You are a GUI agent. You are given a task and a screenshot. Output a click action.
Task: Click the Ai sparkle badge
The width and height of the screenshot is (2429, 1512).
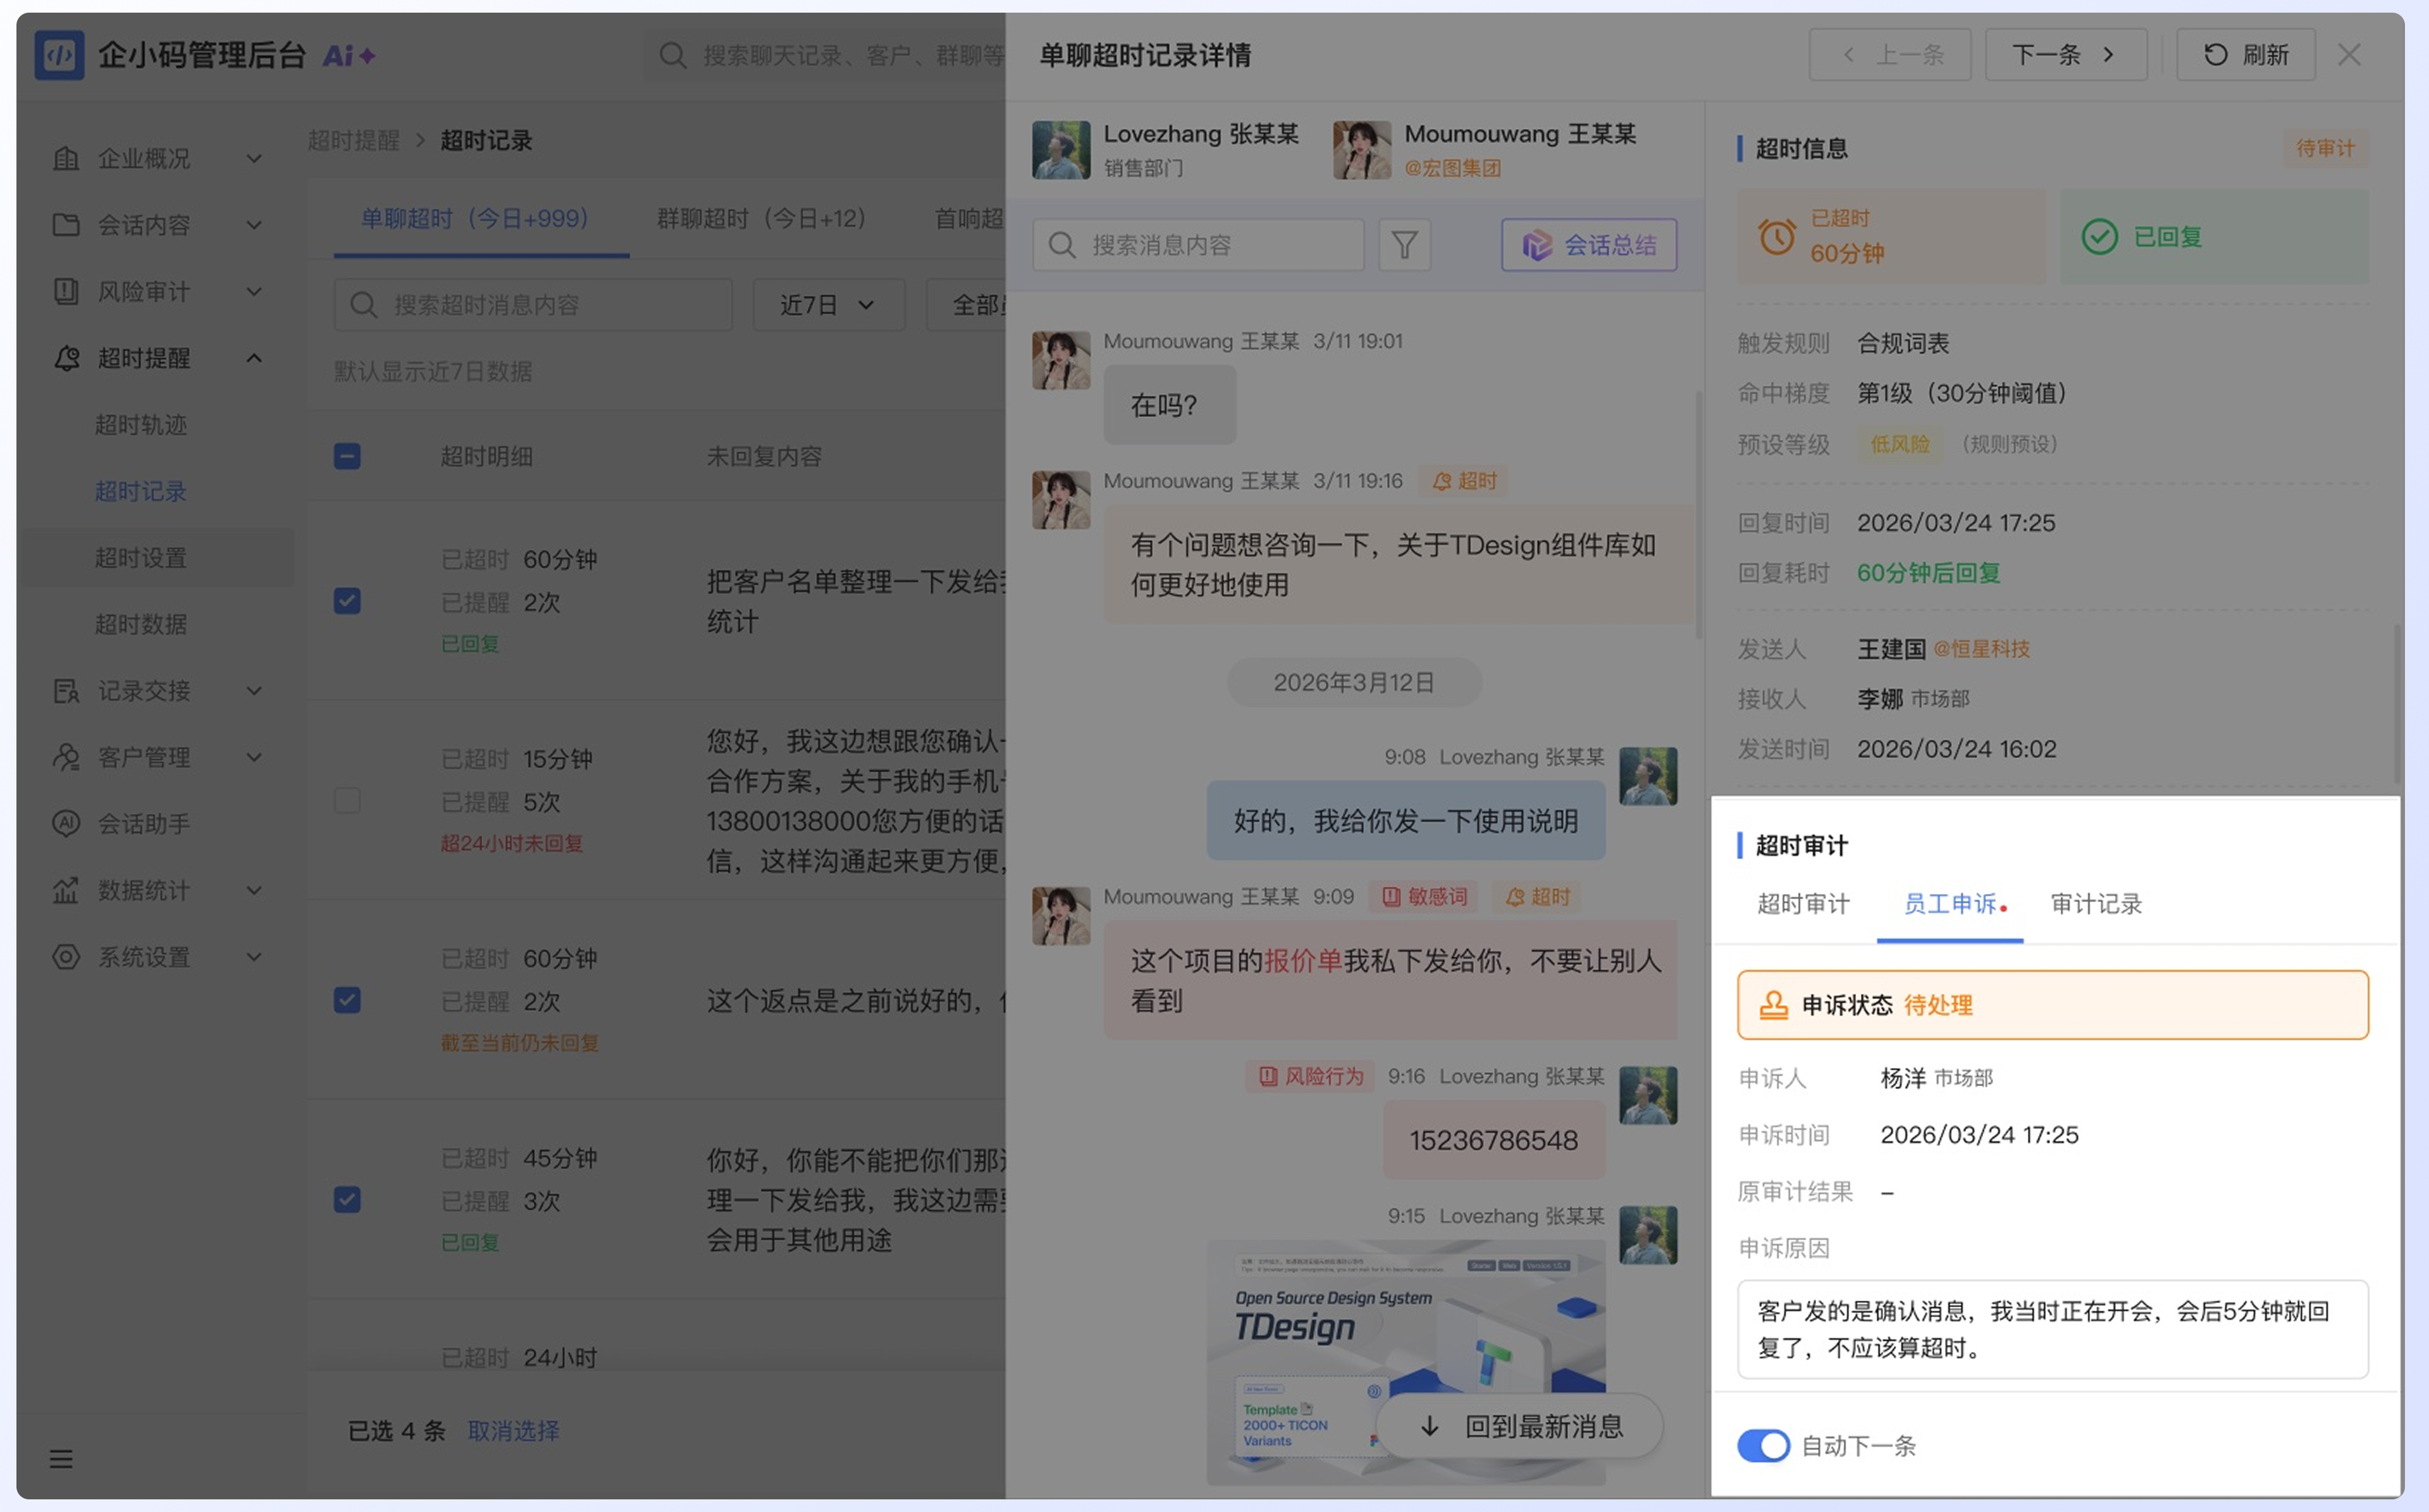(349, 56)
